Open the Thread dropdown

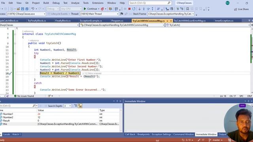click(117, 14)
